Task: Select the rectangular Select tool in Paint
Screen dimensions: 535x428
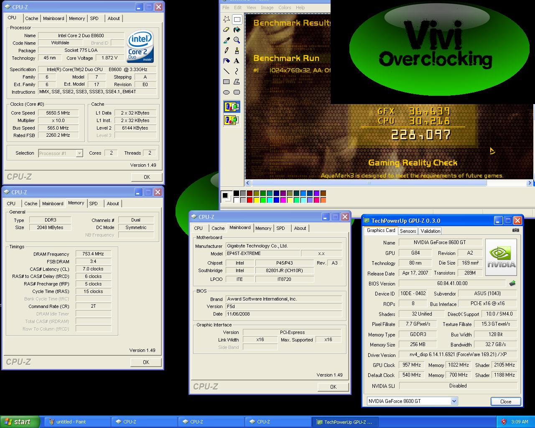Action: (x=237, y=19)
